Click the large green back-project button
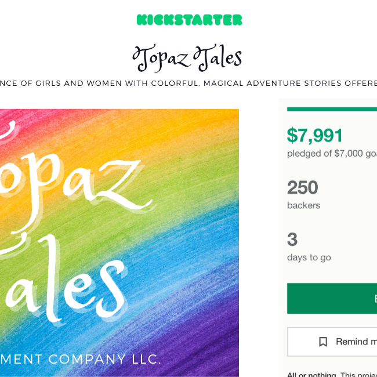This screenshot has width=377, height=377. coord(332,298)
